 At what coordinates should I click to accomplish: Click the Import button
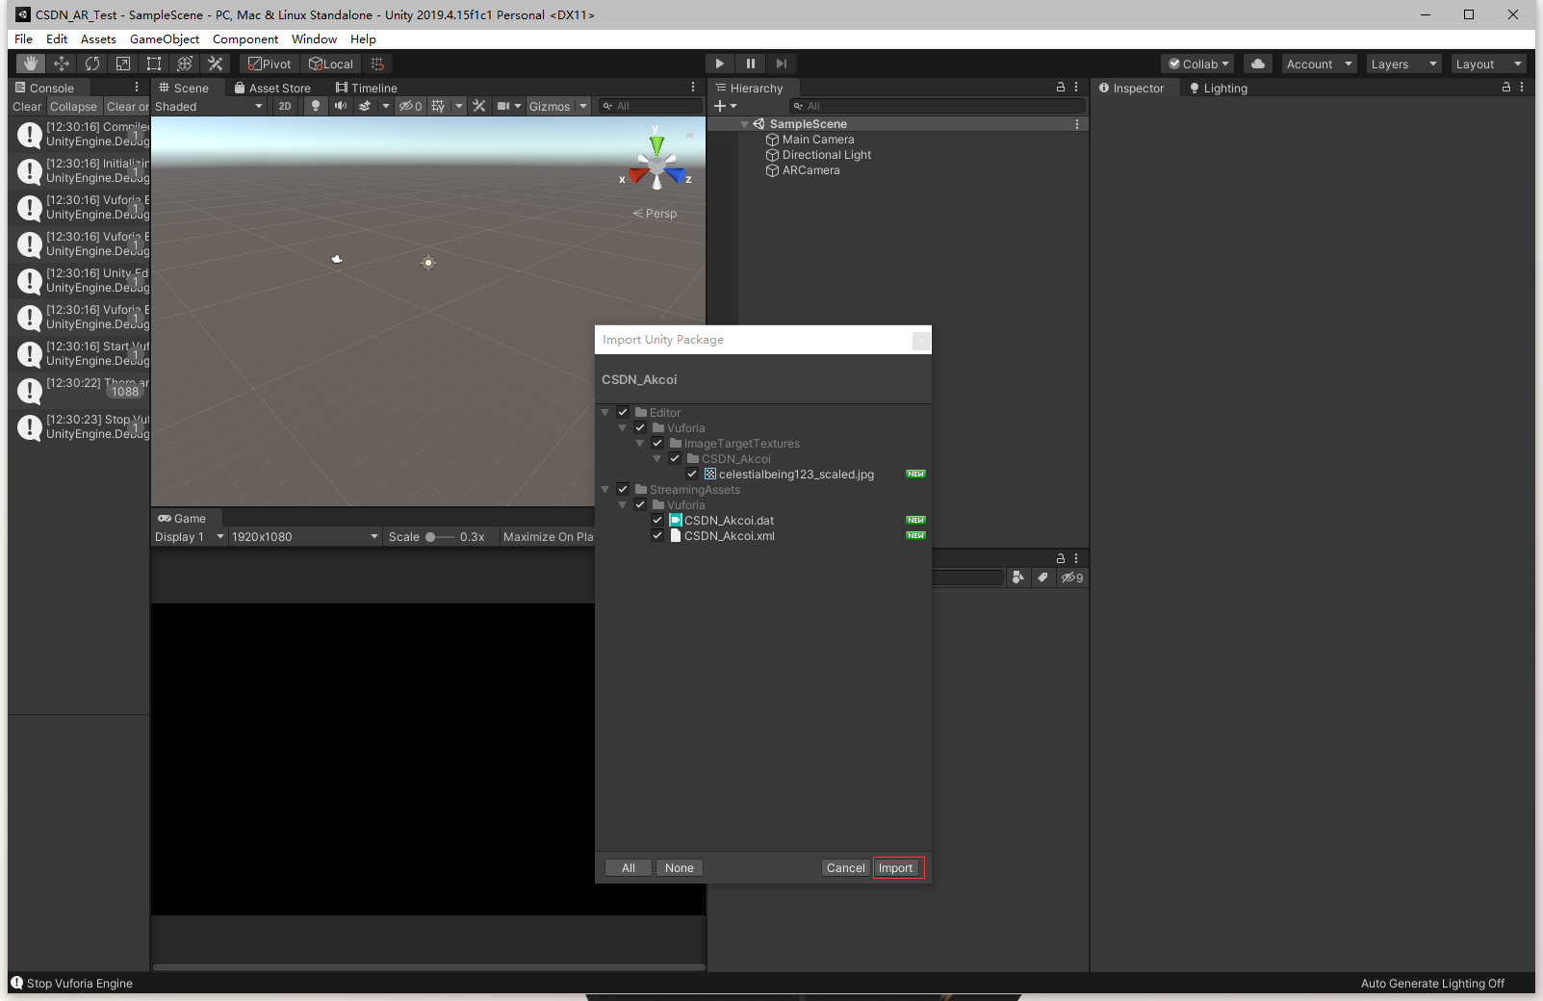(897, 867)
